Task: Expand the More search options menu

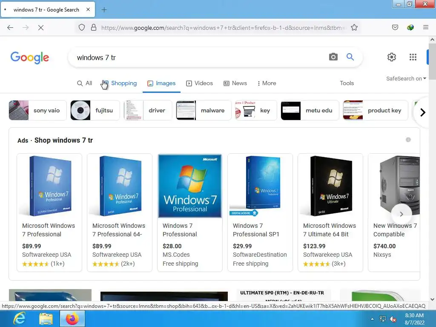Action: [x=267, y=83]
